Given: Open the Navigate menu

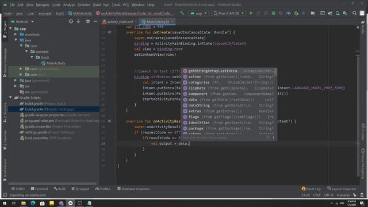Looking at the screenshot, I should pyautogui.click(x=43, y=5).
